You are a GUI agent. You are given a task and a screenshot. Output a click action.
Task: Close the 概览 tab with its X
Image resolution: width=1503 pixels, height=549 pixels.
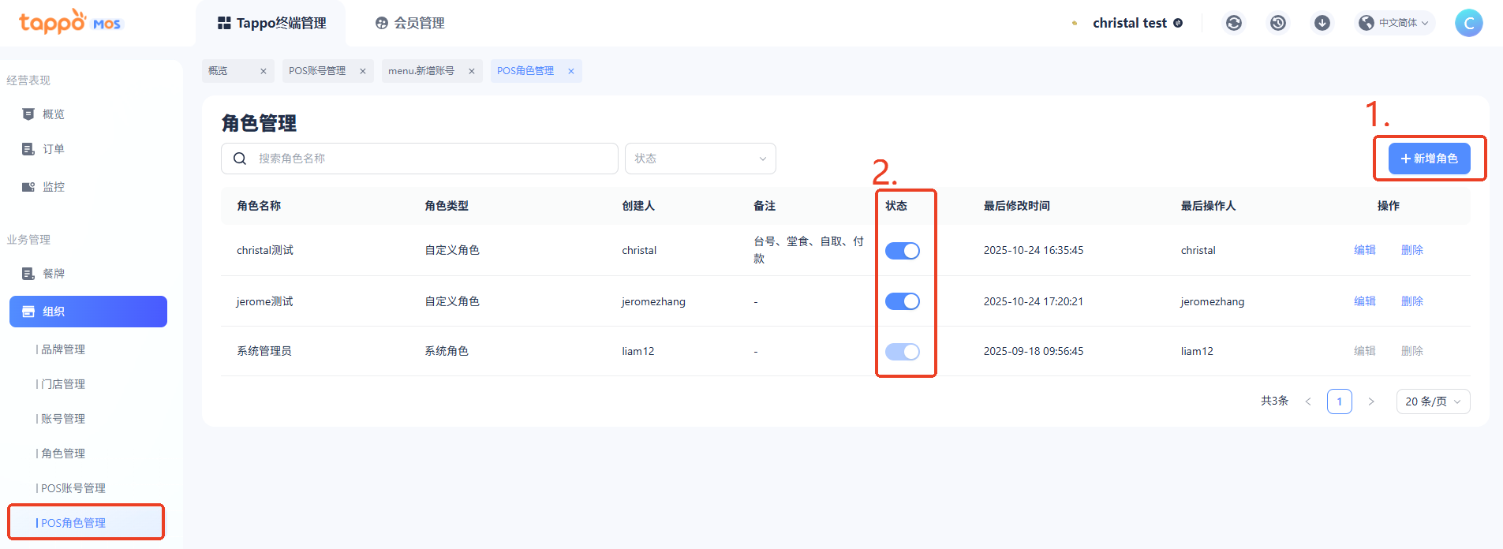pos(264,71)
